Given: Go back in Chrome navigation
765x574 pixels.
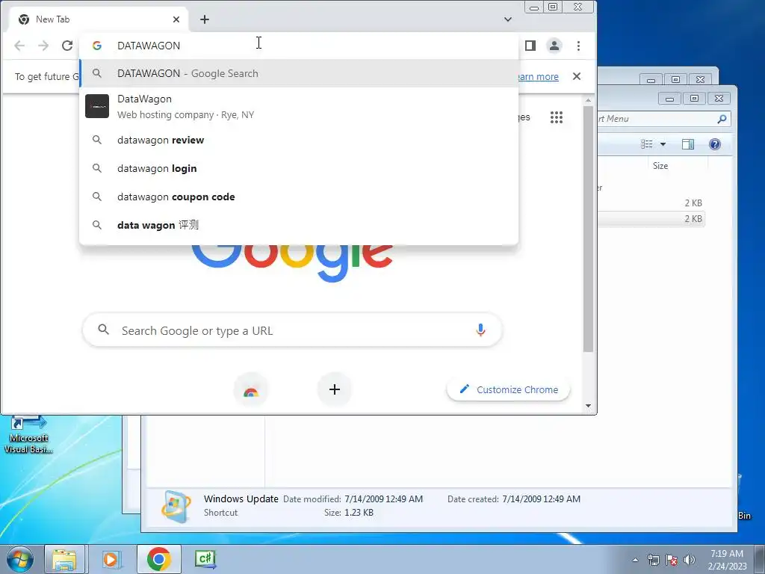Looking at the screenshot, I should (19, 46).
